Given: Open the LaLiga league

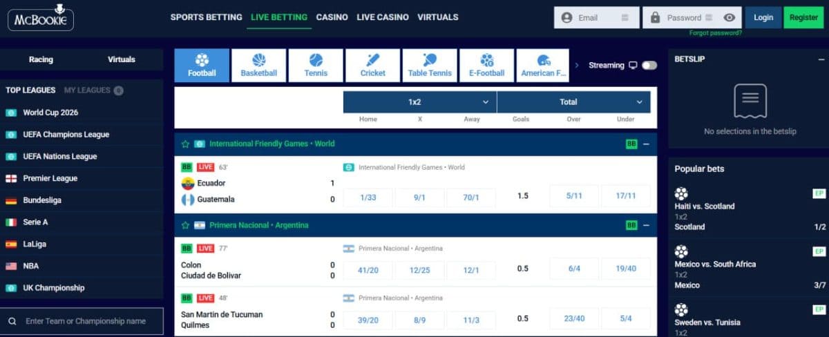Looking at the screenshot, I should 36,244.
